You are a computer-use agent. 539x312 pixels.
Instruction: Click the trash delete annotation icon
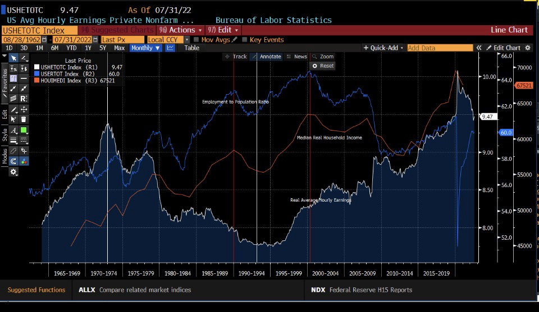click(24, 119)
